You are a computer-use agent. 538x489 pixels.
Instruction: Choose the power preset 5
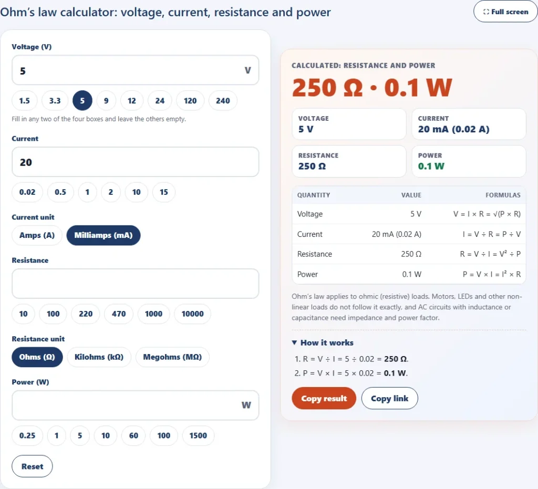tap(80, 435)
